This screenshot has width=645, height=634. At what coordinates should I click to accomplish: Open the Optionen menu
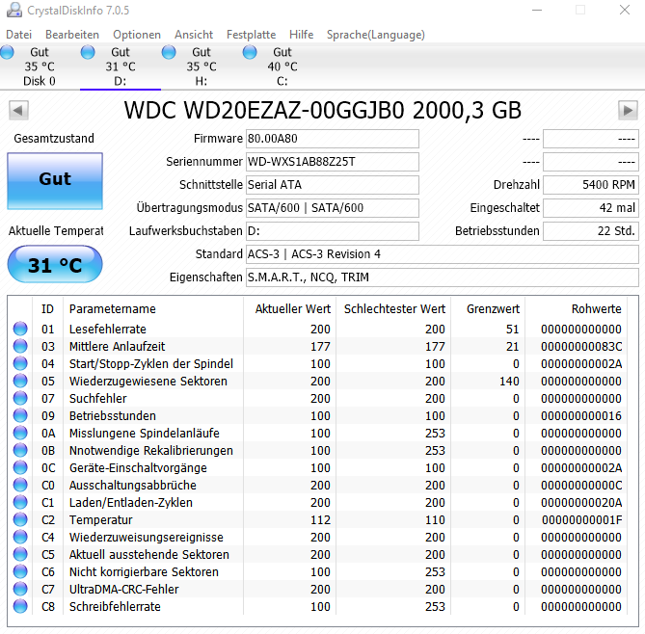[137, 35]
